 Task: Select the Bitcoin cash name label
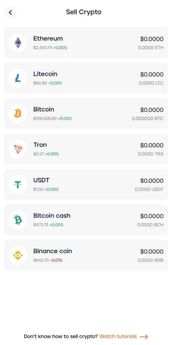coord(52,216)
